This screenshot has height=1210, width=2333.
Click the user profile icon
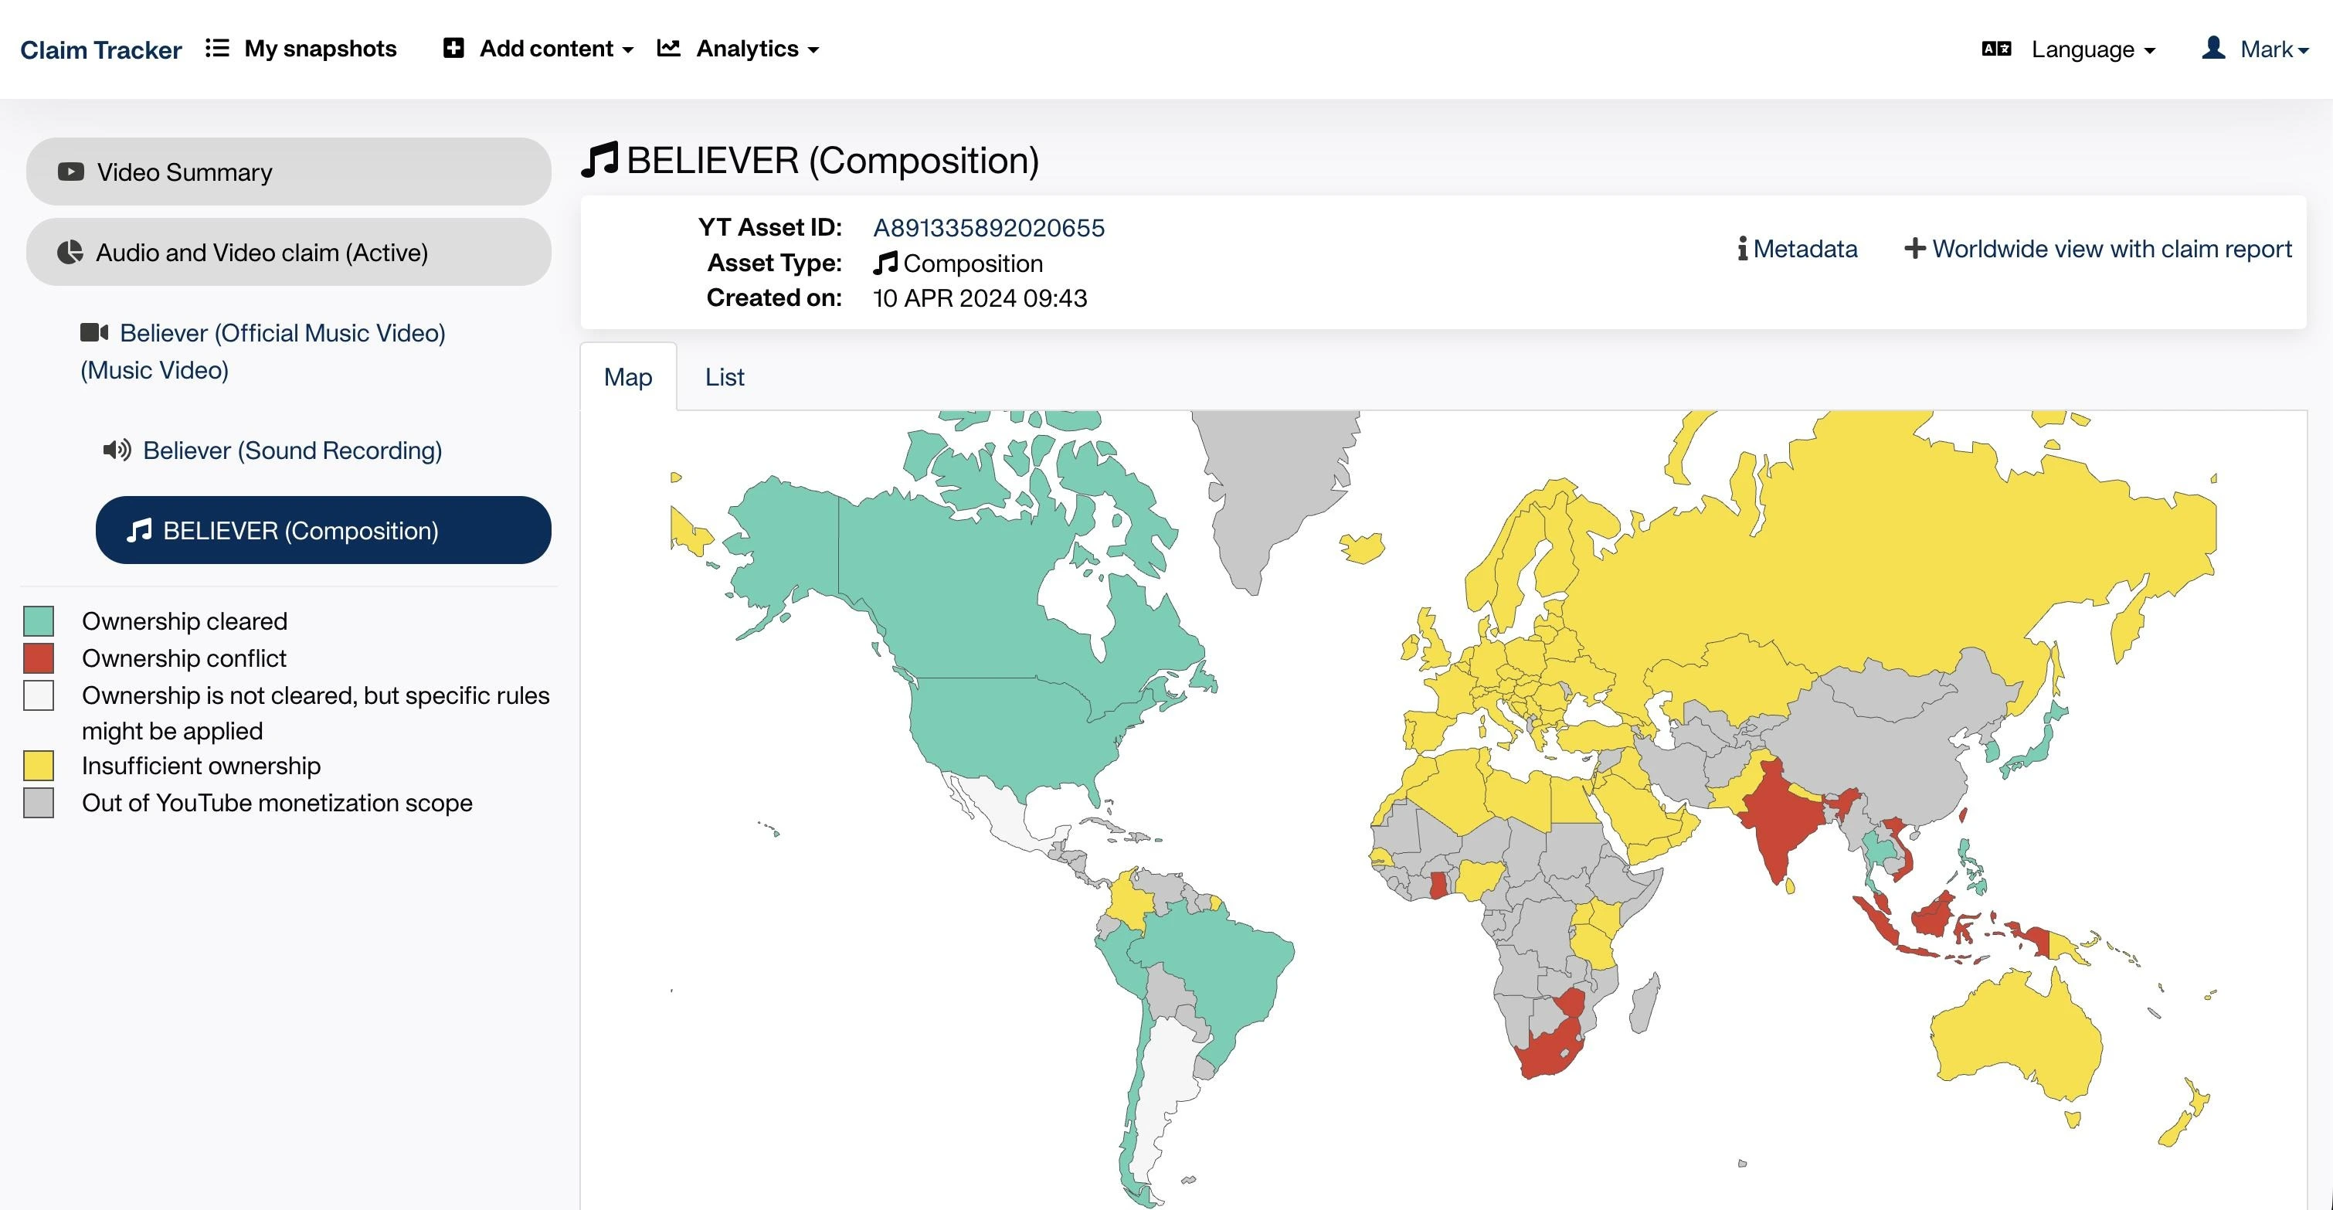tap(2213, 48)
